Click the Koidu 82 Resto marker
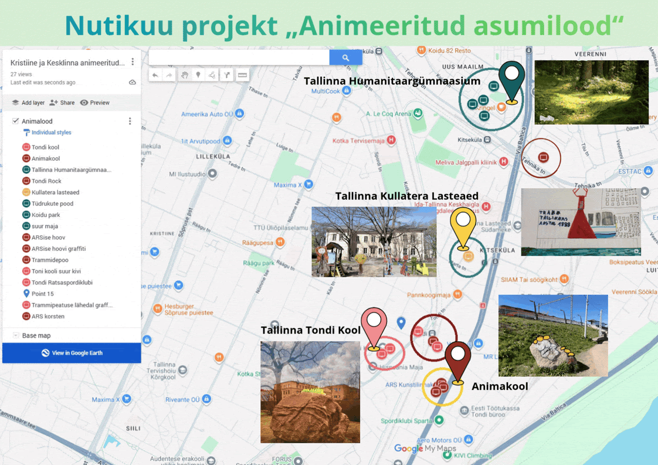This screenshot has width=658, height=465. 421,50
